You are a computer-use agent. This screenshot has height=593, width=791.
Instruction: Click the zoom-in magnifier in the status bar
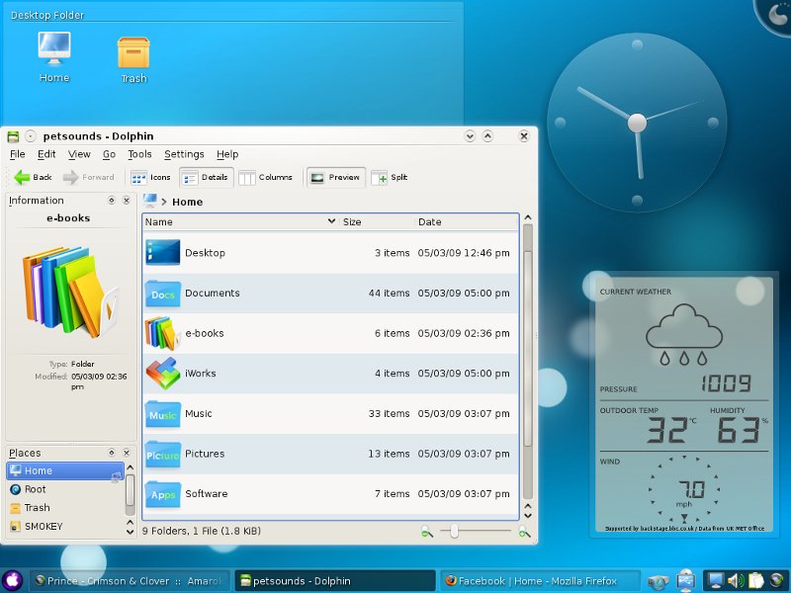(x=523, y=532)
